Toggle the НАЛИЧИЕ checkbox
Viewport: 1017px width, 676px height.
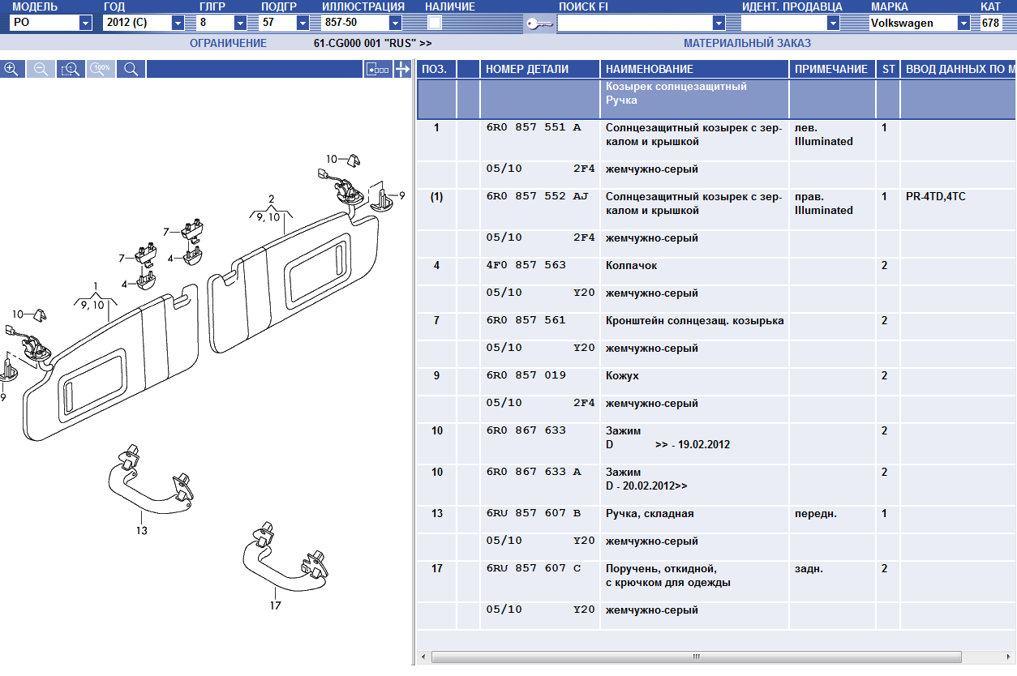435,23
